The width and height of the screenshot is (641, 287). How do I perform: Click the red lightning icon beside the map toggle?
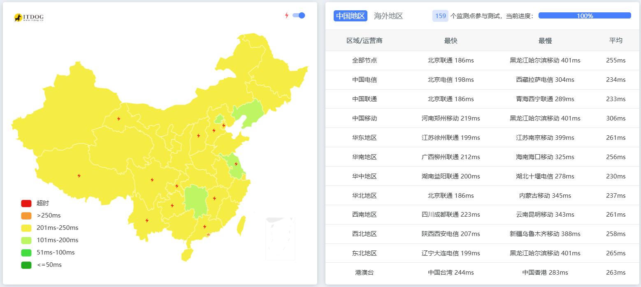click(x=287, y=15)
